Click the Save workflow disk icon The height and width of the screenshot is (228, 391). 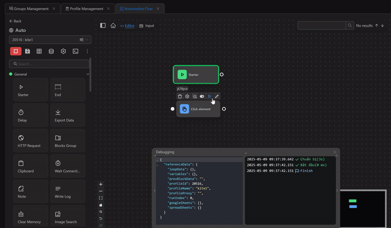point(28,51)
